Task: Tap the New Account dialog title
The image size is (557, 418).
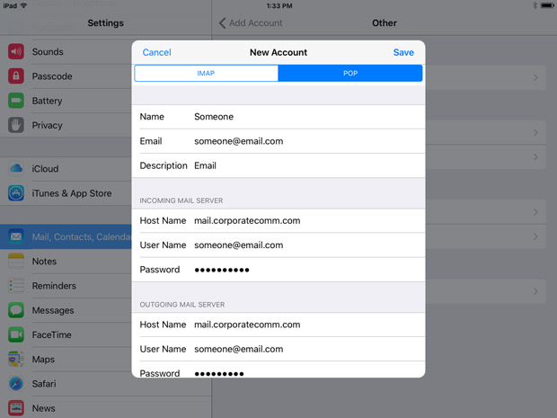Action: [x=278, y=52]
